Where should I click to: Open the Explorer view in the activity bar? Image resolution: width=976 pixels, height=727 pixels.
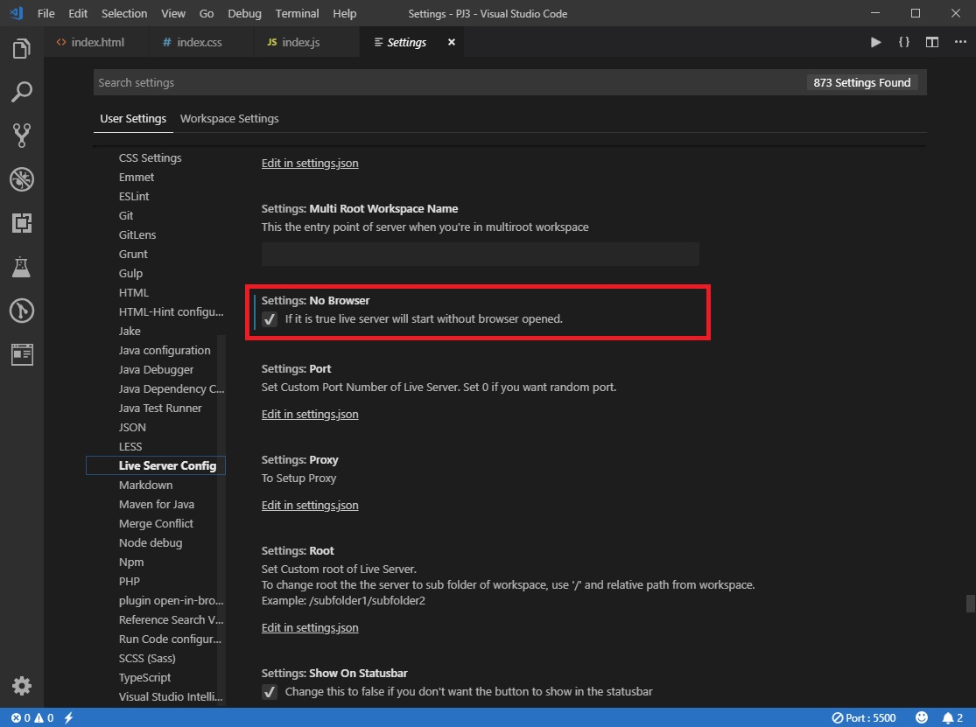click(21, 48)
